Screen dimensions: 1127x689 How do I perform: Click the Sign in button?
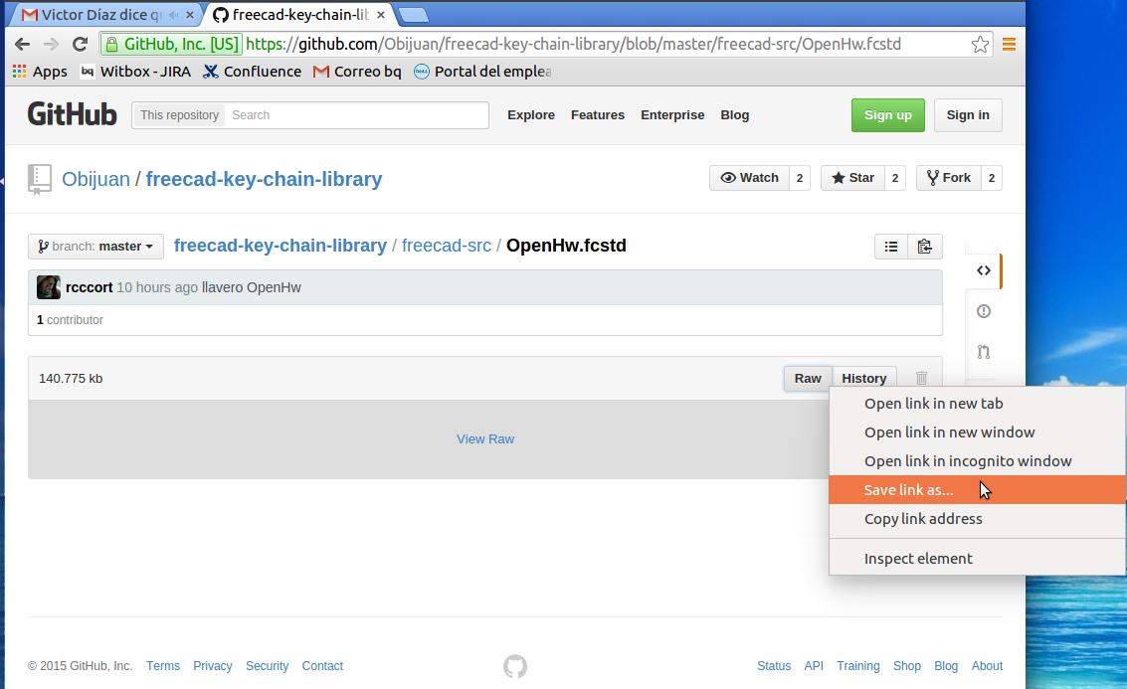[968, 115]
